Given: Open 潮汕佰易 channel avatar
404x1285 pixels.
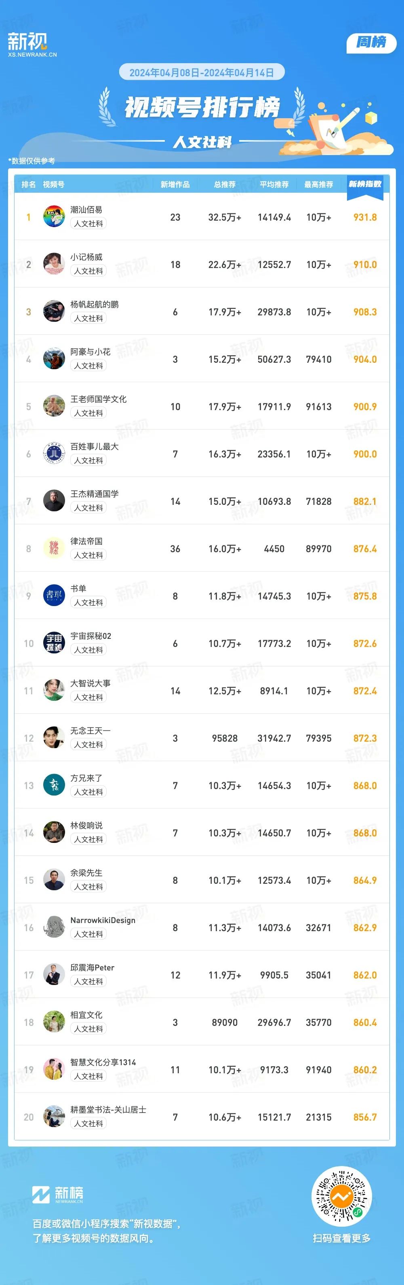Looking at the screenshot, I should point(54,217).
